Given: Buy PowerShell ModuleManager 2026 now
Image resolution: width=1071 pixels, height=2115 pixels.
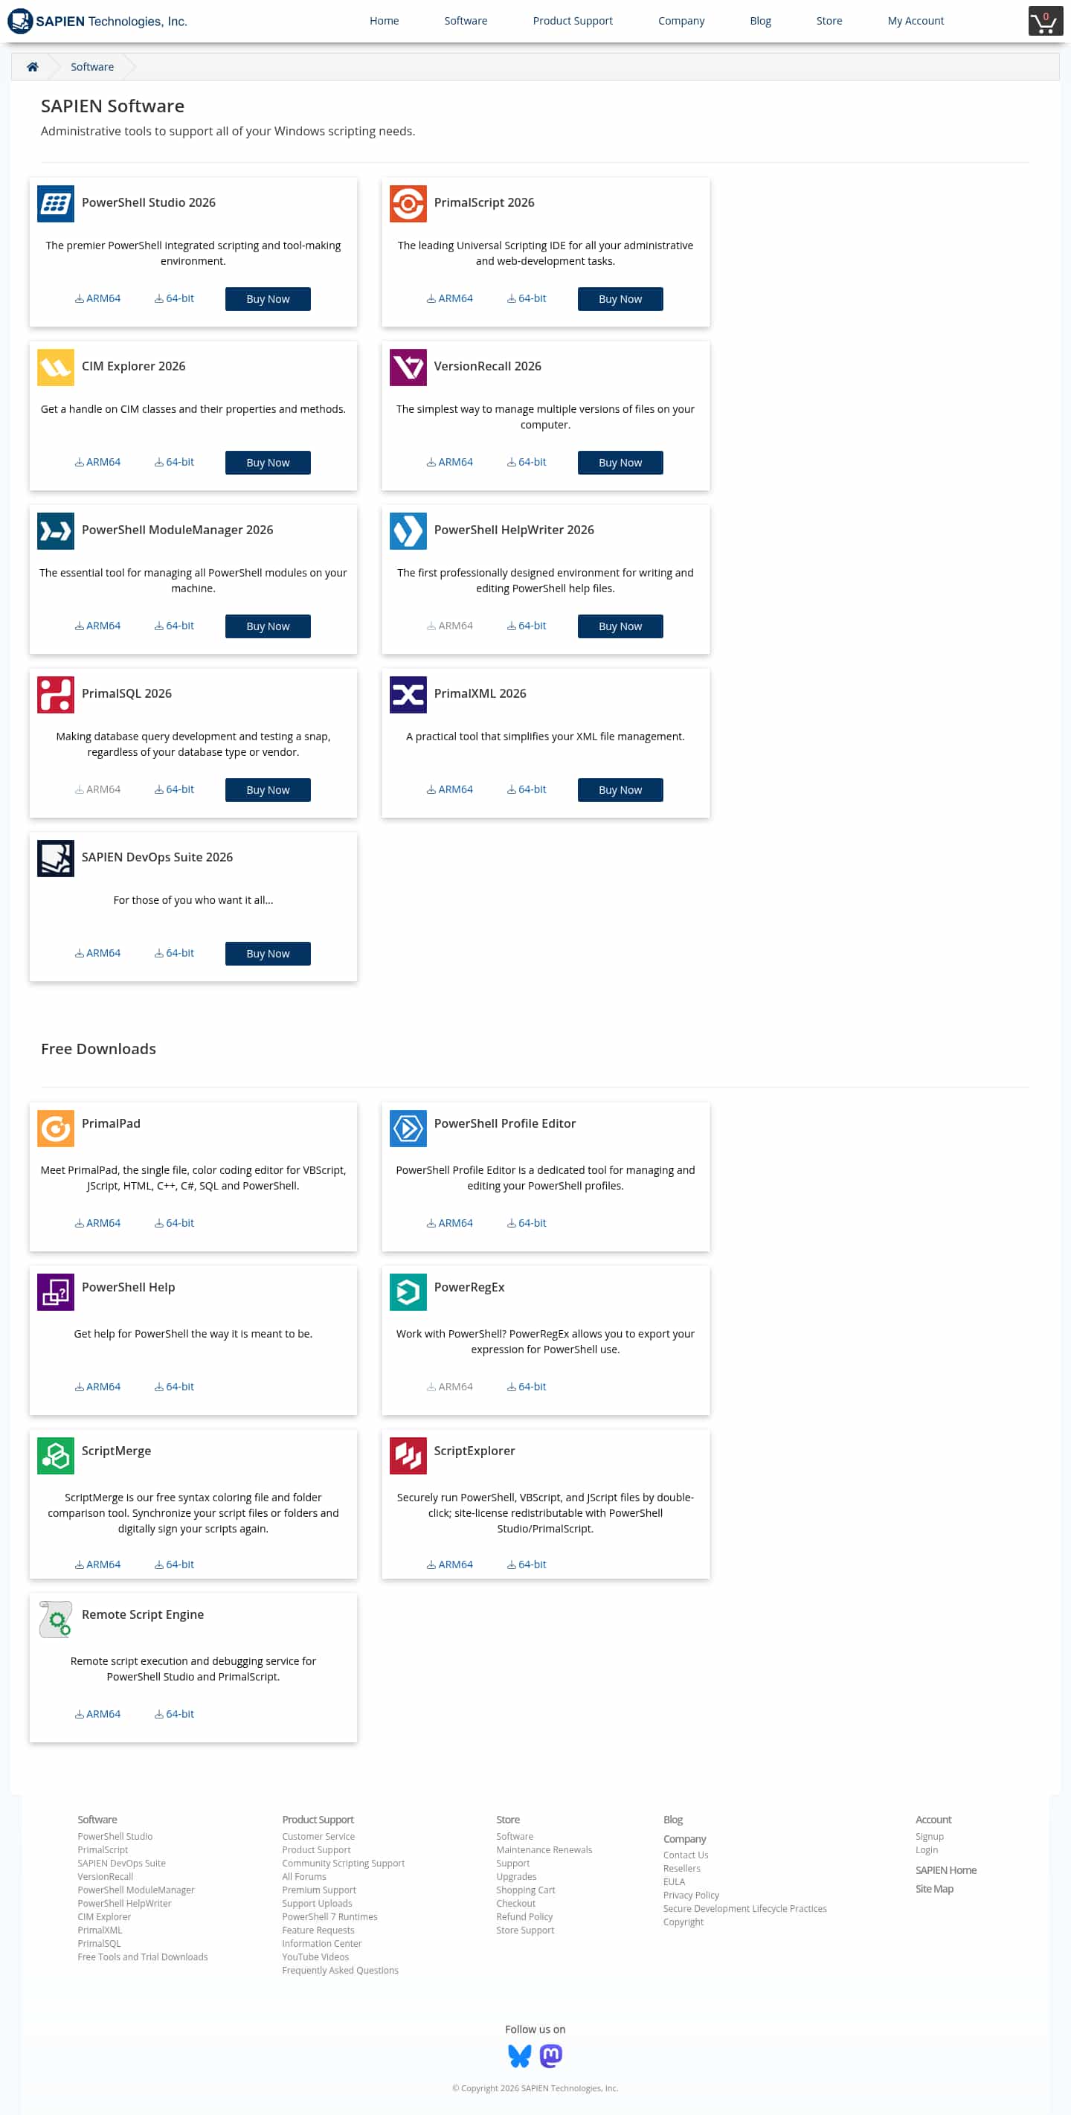Looking at the screenshot, I should click(268, 626).
